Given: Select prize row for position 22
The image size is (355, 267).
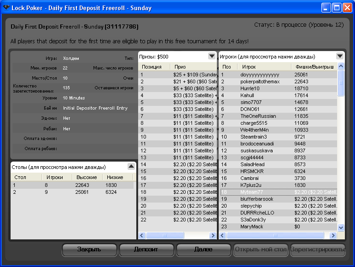Looking at the screenshot, I should pyautogui.click(x=178, y=220).
